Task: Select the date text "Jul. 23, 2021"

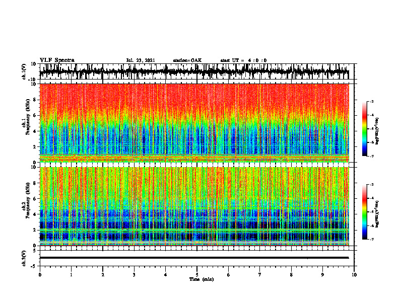Action: (141, 60)
